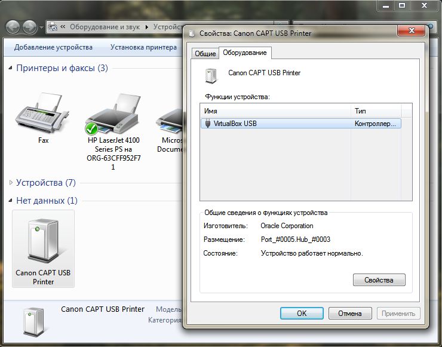Screen dimensions: 442x347
Task: Click the 'Применить' button
Action: (x=398, y=314)
